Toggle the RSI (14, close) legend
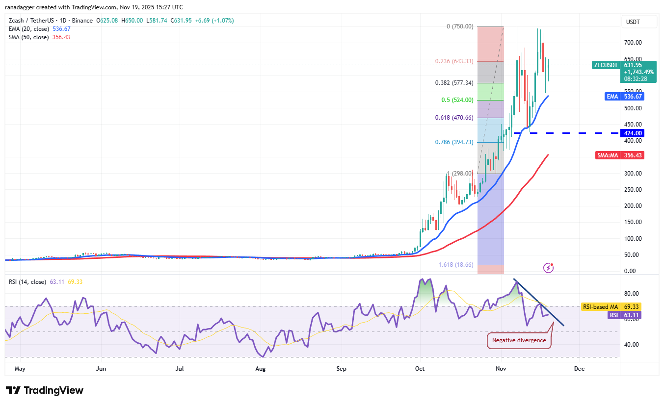 click(25, 282)
